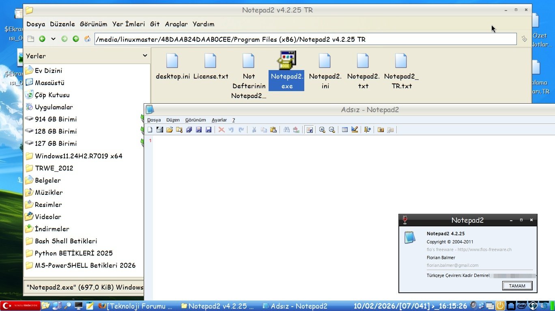The width and height of the screenshot is (555, 311).
Task: Click the Paste clipboard icon in Notepad2
Action: click(273, 130)
